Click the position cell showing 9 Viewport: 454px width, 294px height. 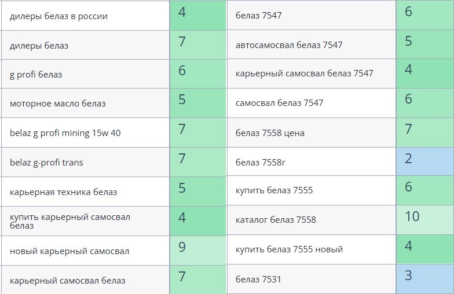[197, 251]
